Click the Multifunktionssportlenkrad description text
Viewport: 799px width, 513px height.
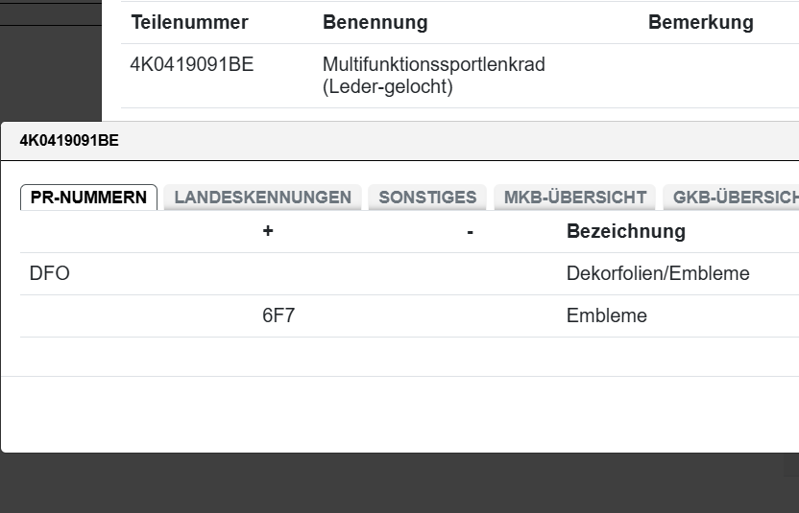point(433,65)
